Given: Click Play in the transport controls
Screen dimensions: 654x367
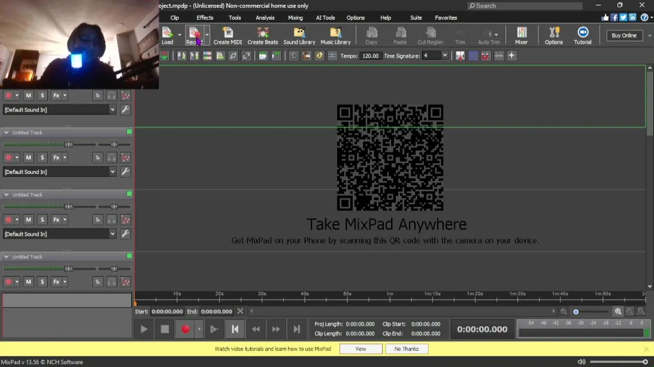Looking at the screenshot, I should pos(144,329).
